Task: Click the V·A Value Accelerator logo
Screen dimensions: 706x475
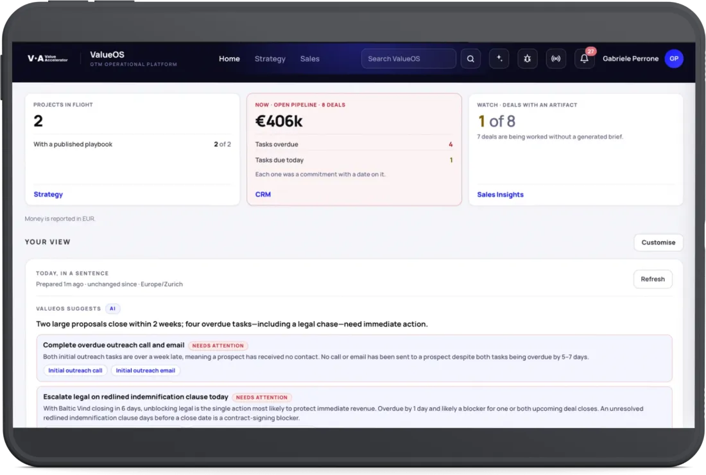Action: click(47, 58)
